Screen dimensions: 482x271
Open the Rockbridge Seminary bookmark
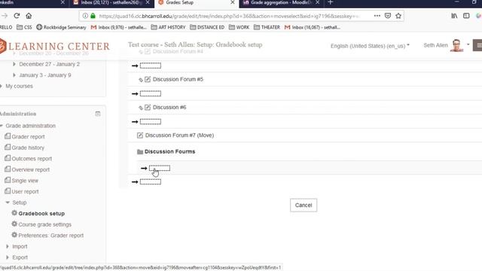coord(61,27)
